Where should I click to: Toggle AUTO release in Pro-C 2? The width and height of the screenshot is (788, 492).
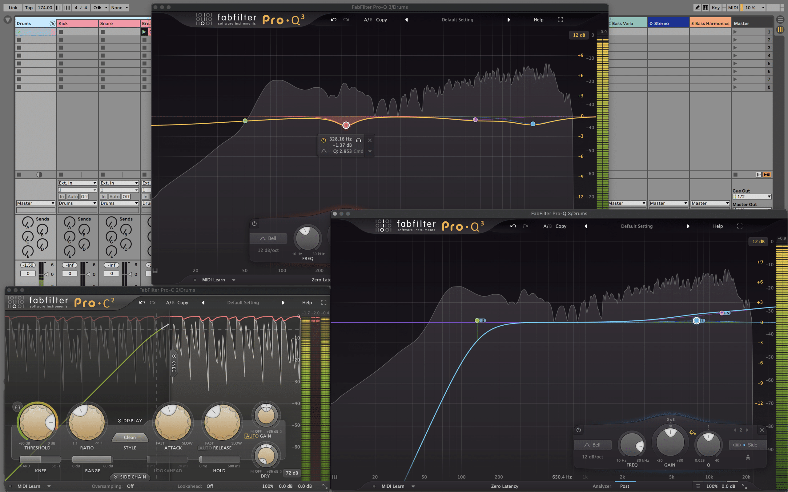206,448
